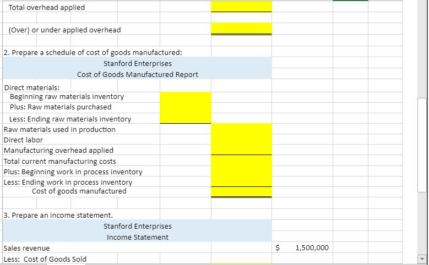Screen dimensions: 429x265
Task: Select 'Plus: Beginning work in process inventory' label
Action: point(73,172)
